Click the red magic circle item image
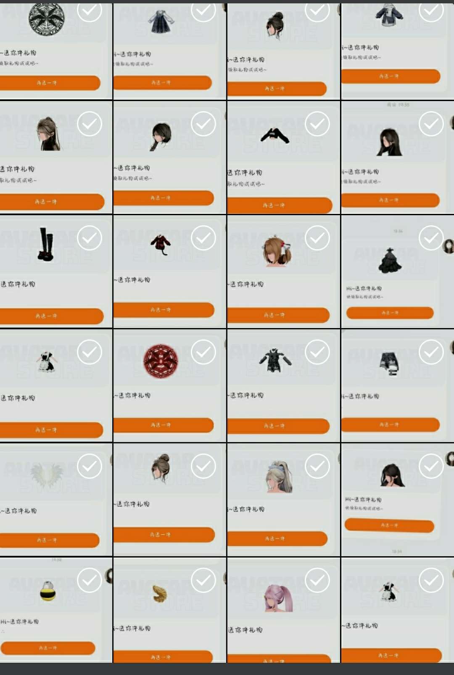Viewport: 454px width, 675px height. (161, 361)
